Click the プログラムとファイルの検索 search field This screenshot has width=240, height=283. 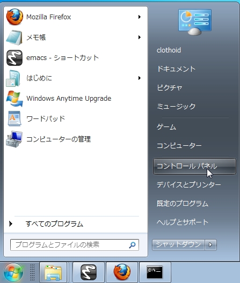pos(75,245)
